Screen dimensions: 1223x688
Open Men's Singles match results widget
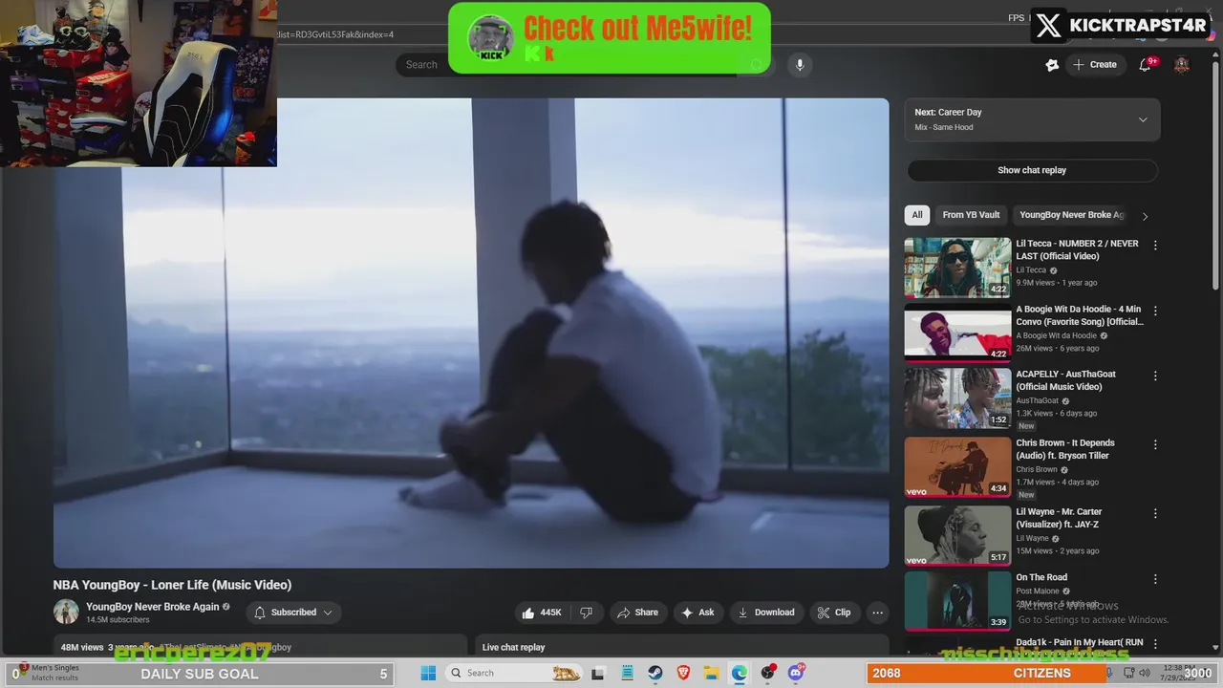(x=48, y=673)
